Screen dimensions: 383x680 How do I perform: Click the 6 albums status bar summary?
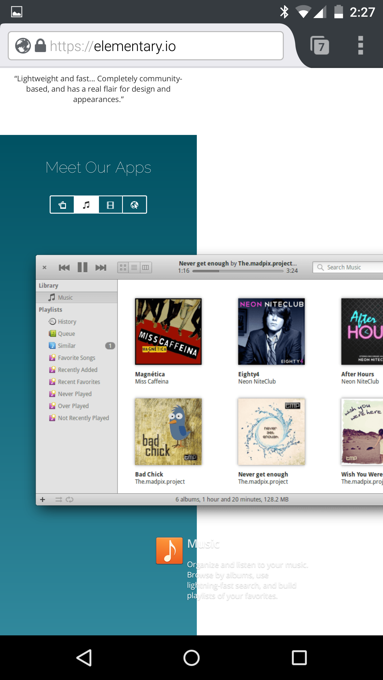pos(232,499)
